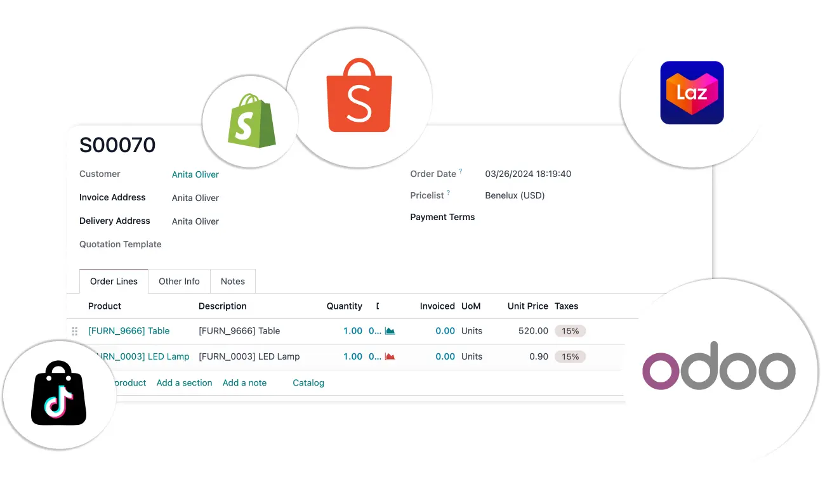Click Invoice Address field Anita Oliver
This screenshot has height=494, width=825.
coord(195,198)
